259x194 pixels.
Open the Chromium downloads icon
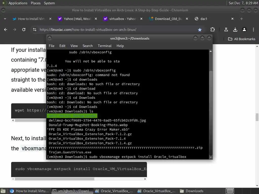(235, 30)
